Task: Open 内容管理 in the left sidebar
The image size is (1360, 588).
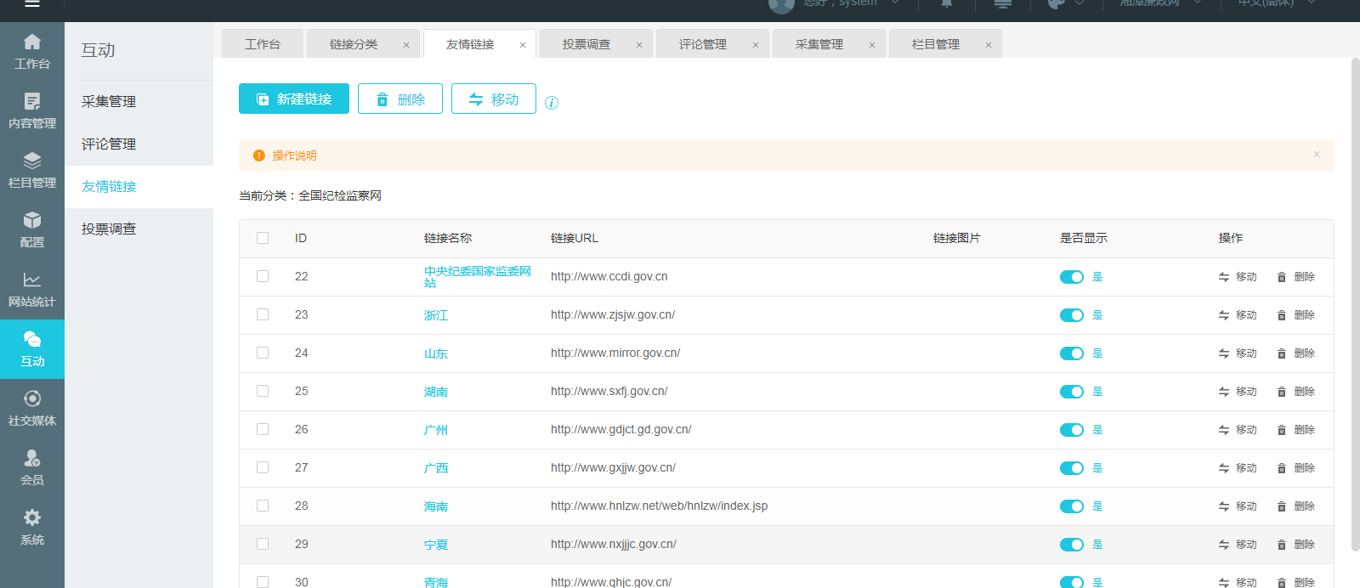Action: tap(31, 110)
